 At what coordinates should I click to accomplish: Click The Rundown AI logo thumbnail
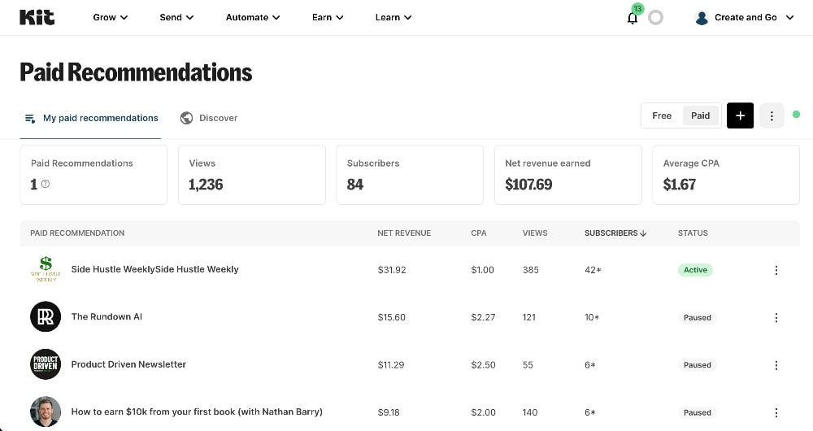46,316
